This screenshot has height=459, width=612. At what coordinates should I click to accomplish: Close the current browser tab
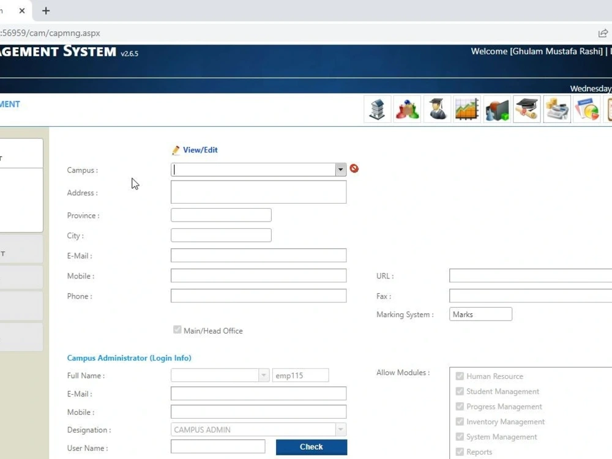click(x=22, y=11)
